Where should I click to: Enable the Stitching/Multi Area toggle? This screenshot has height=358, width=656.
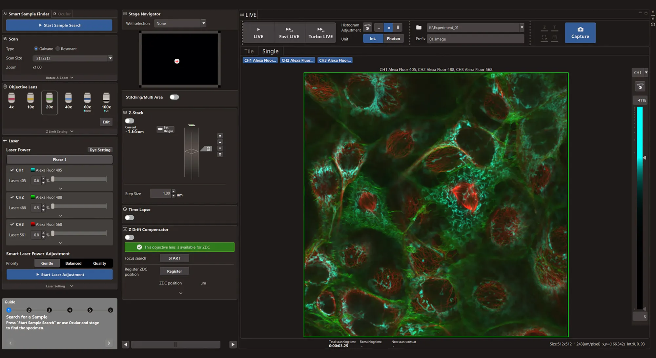174,97
